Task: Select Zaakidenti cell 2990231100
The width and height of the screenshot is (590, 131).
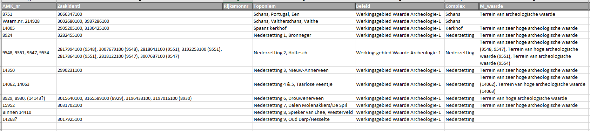Action: 140,70
